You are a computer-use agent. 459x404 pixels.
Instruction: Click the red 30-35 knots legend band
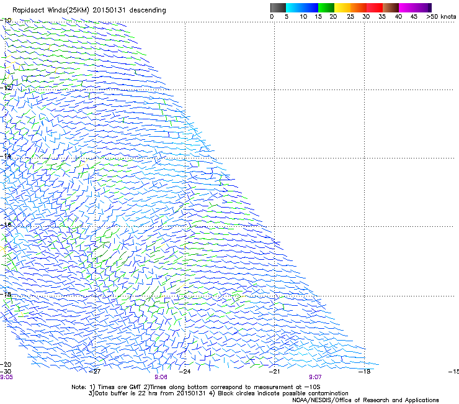pos(375,7)
